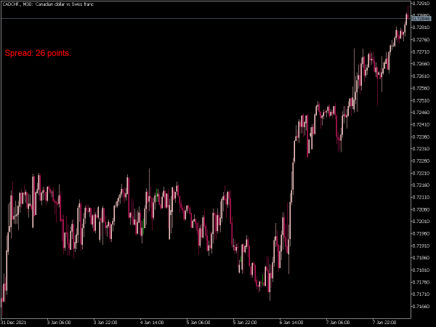Click price axis value 0.71910
This screenshot has width=436, height=327.
coord(421,246)
